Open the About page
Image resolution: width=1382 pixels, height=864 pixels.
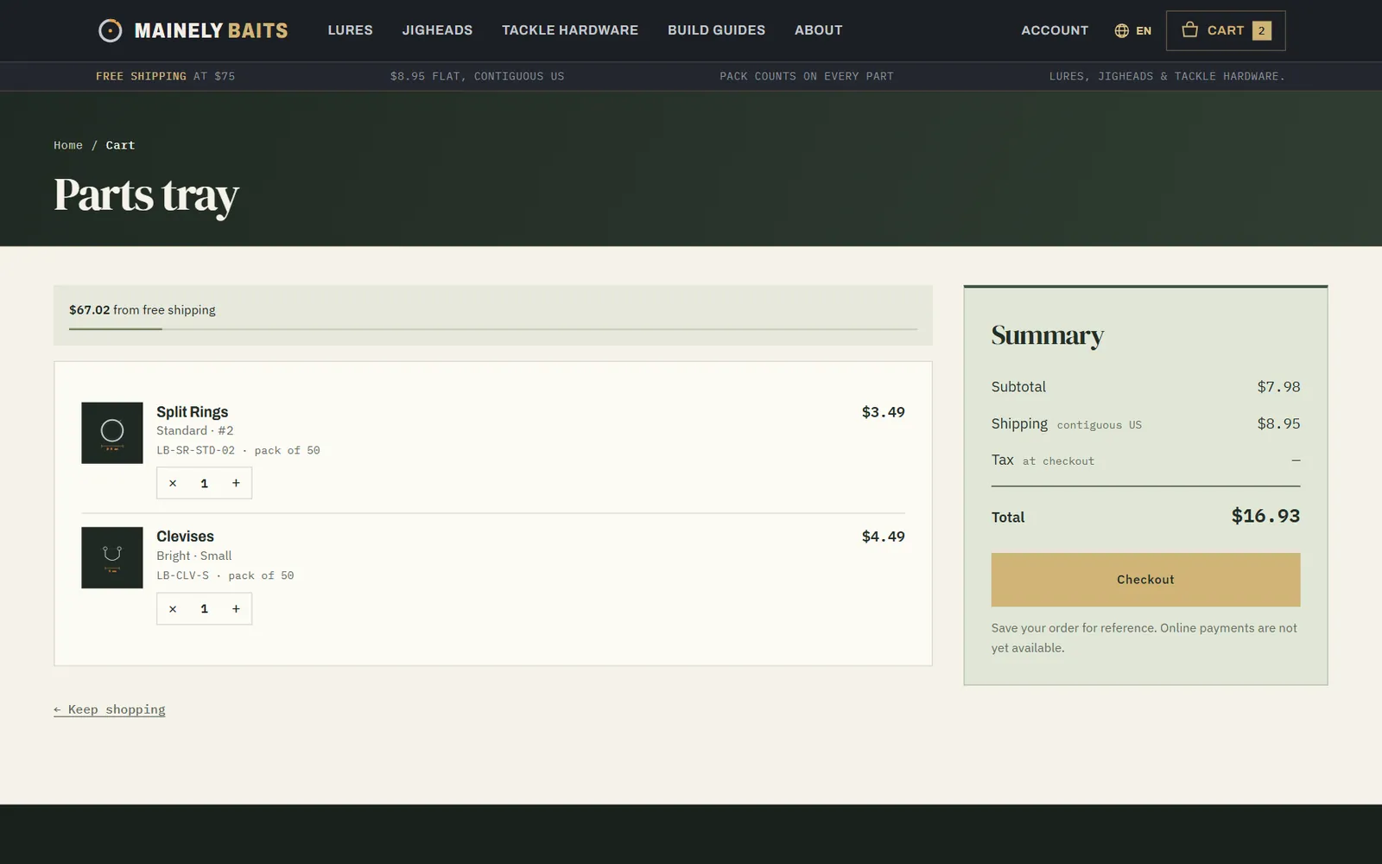[818, 30]
